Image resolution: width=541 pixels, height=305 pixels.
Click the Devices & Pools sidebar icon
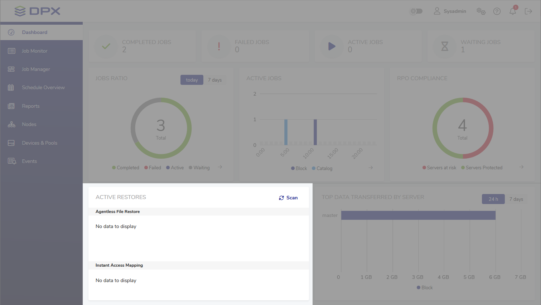tap(11, 143)
